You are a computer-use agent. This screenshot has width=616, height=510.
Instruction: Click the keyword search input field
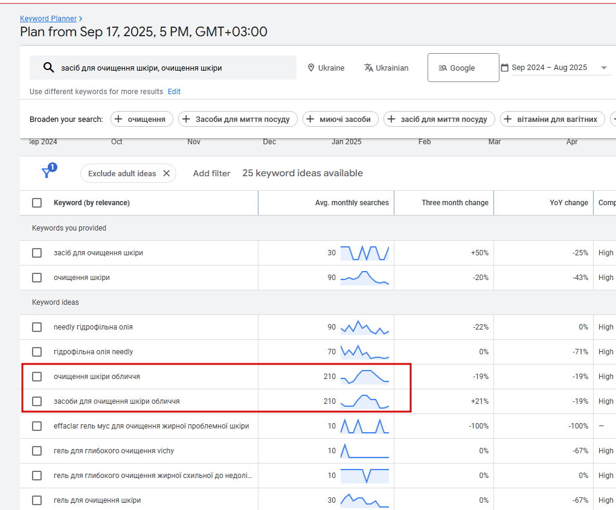point(162,68)
